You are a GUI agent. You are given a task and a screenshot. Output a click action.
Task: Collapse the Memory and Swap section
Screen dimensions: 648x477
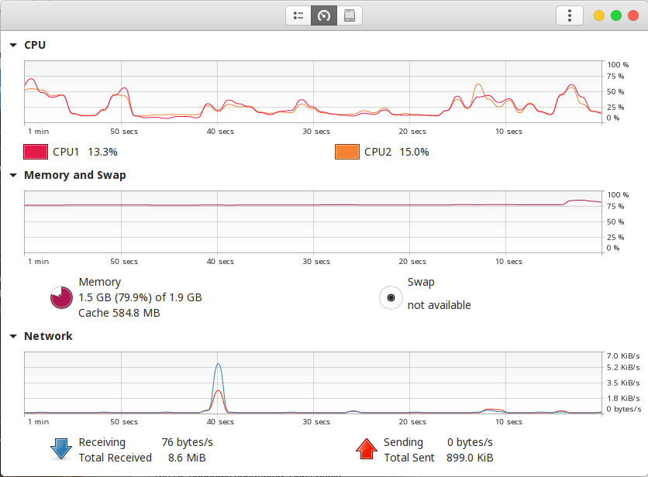pyautogui.click(x=13, y=175)
